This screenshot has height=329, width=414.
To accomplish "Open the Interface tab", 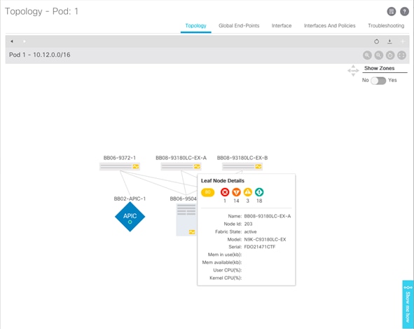I will (282, 26).
